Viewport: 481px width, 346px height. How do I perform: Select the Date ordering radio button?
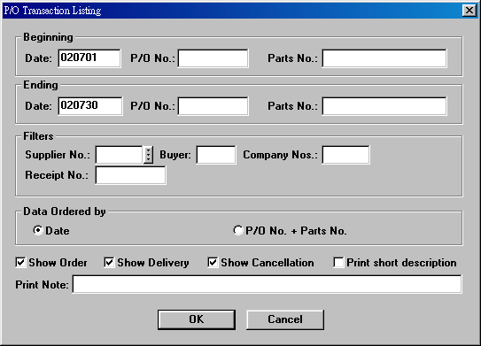(x=38, y=230)
